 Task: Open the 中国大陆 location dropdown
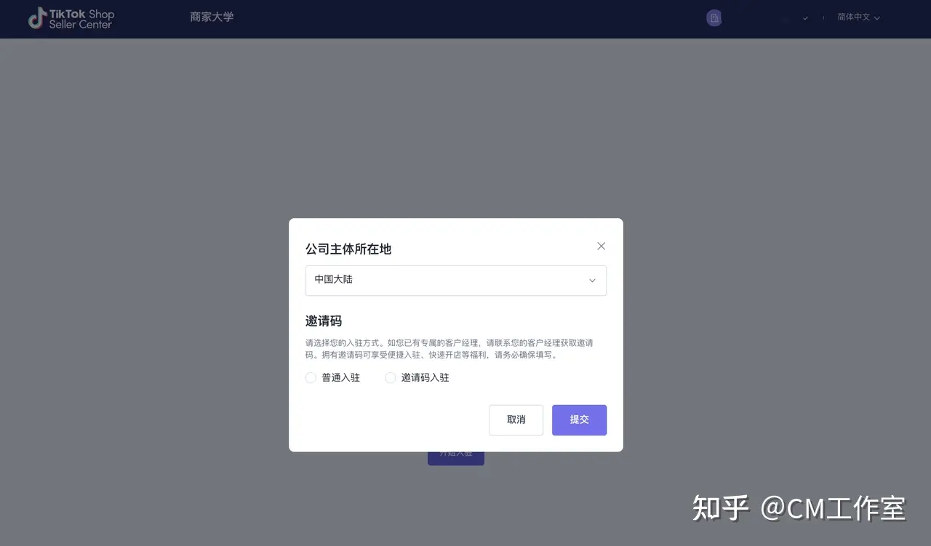click(456, 281)
